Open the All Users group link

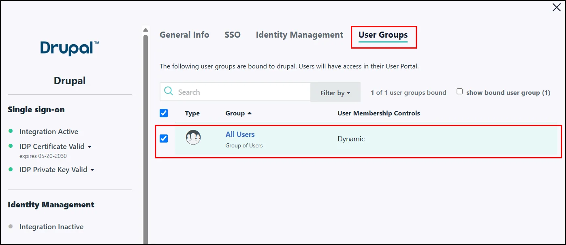pos(240,134)
